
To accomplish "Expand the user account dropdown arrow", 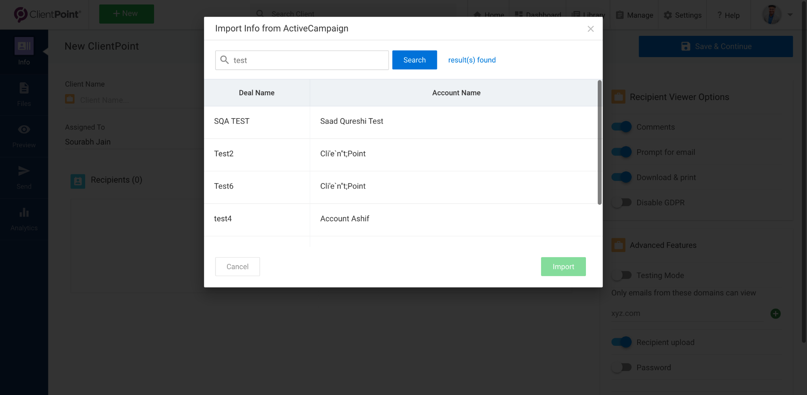I will coord(790,15).
